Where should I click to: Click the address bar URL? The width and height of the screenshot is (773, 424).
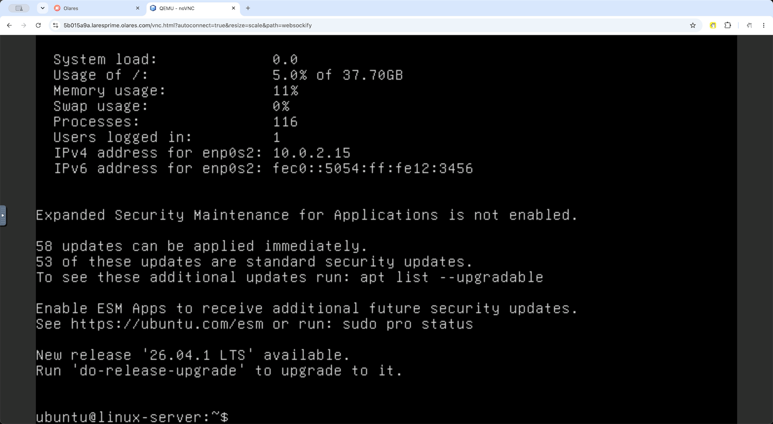point(188,25)
